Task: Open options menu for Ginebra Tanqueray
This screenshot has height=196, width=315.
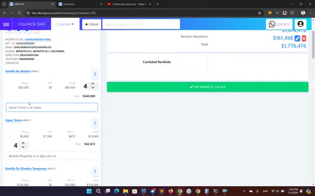Action: [95, 171]
